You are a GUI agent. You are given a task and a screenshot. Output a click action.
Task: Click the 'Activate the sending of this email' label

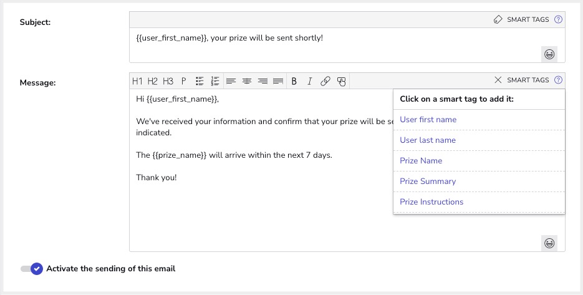click(111, 269)
